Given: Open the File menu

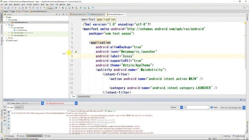Looking at the screenshot, I should (2, 4).
